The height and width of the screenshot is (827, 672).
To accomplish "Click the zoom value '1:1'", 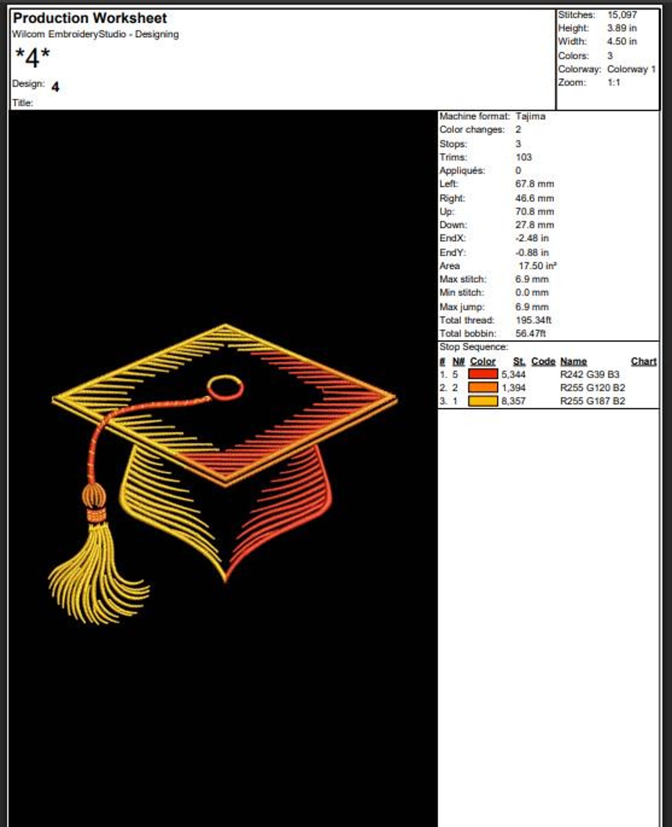I will (614, 83).
